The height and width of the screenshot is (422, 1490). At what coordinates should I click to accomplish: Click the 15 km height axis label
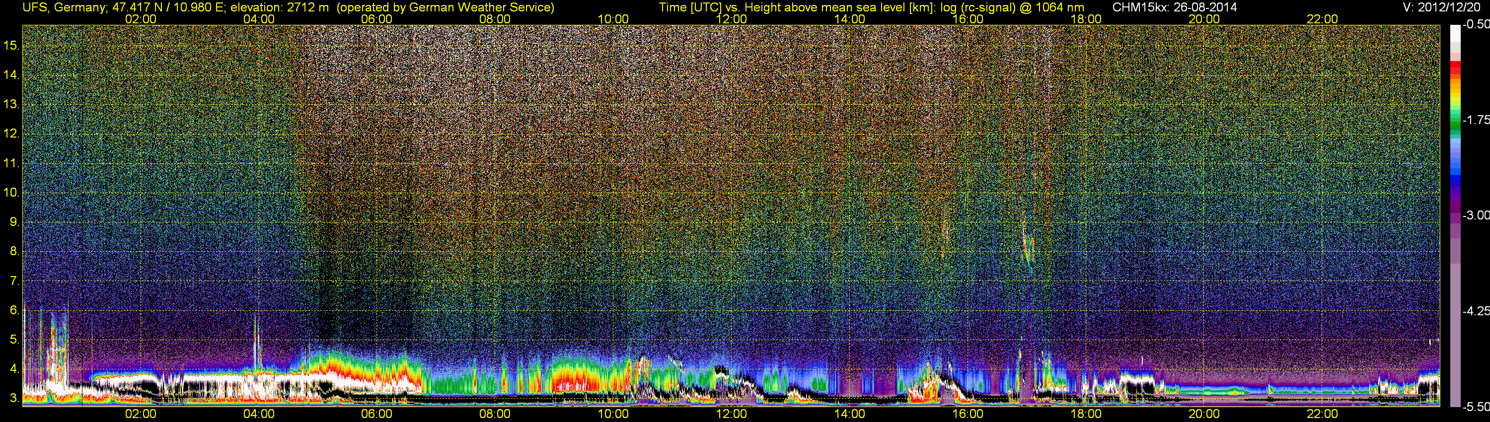coord(11,46)
